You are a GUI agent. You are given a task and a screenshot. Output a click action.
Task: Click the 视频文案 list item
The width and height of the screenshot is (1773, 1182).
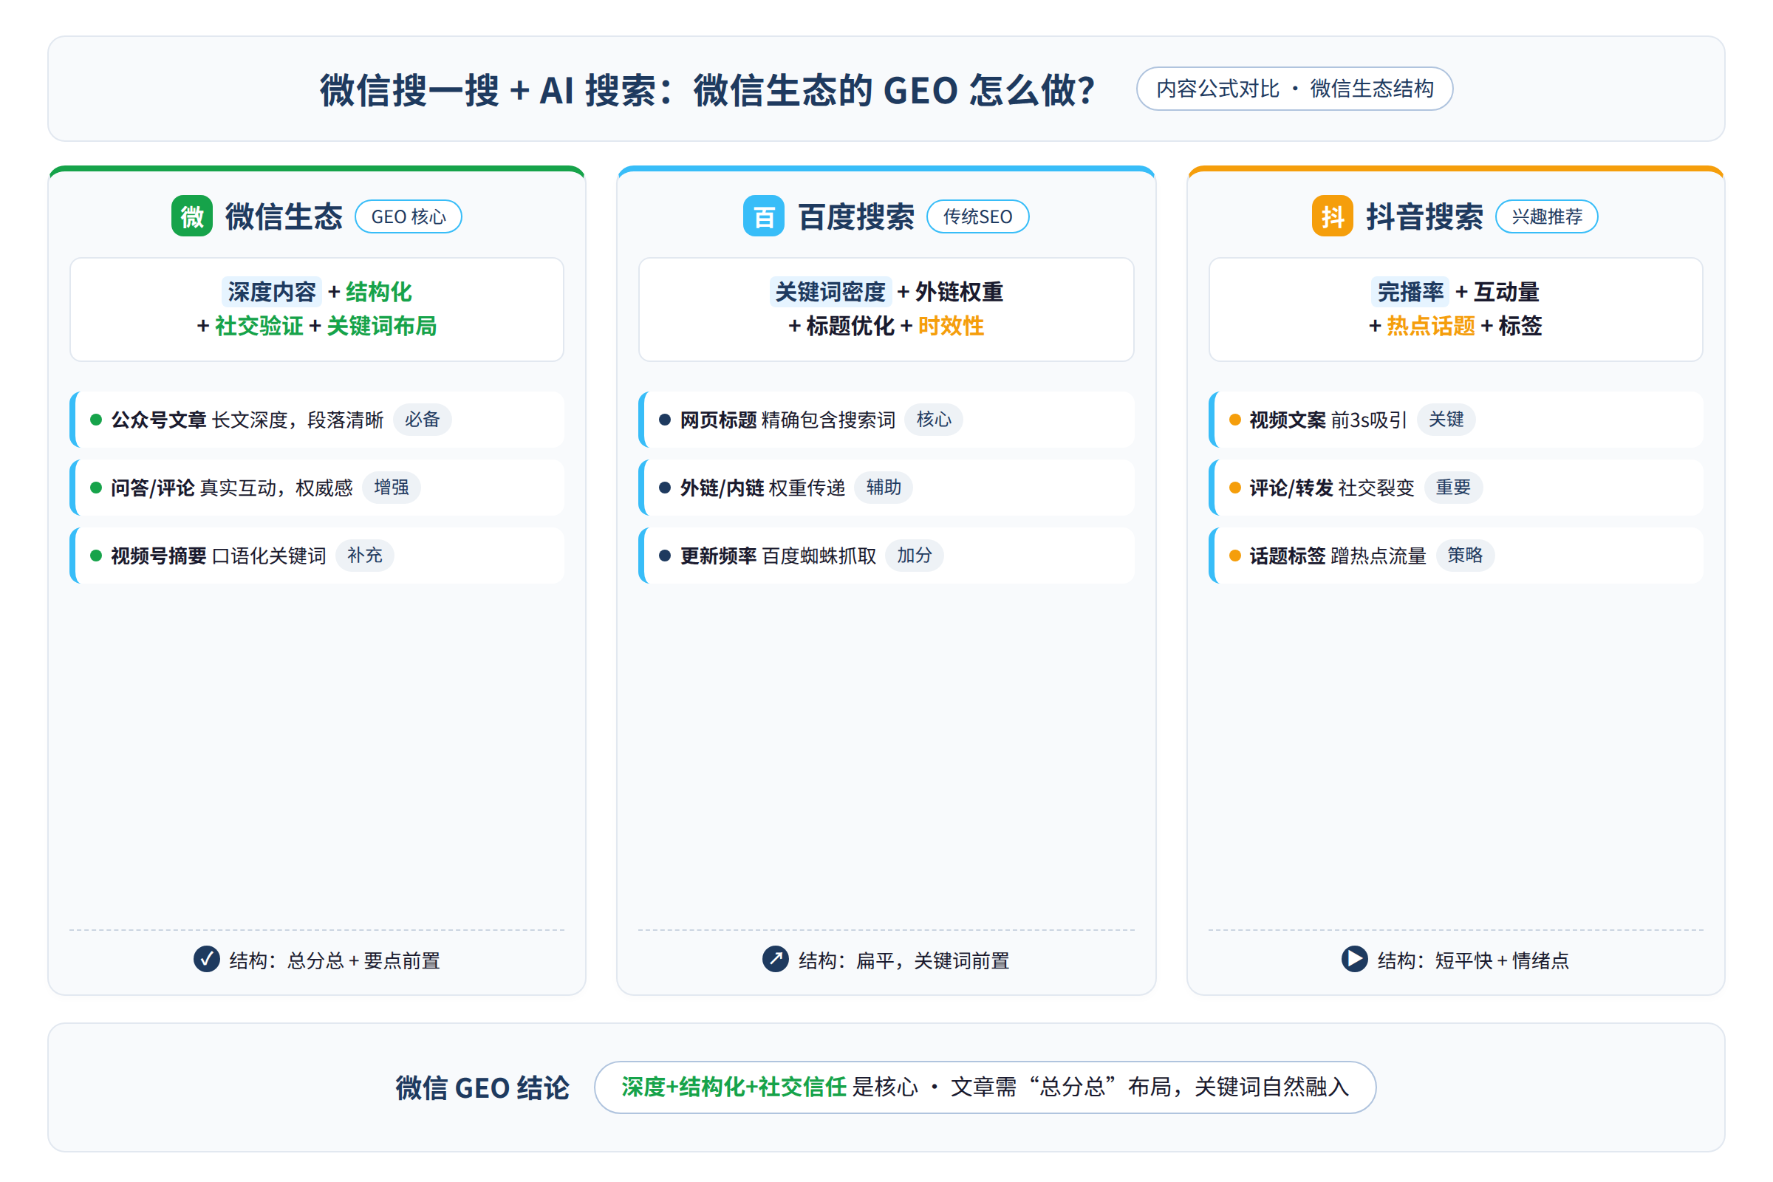pos(1455,419)
